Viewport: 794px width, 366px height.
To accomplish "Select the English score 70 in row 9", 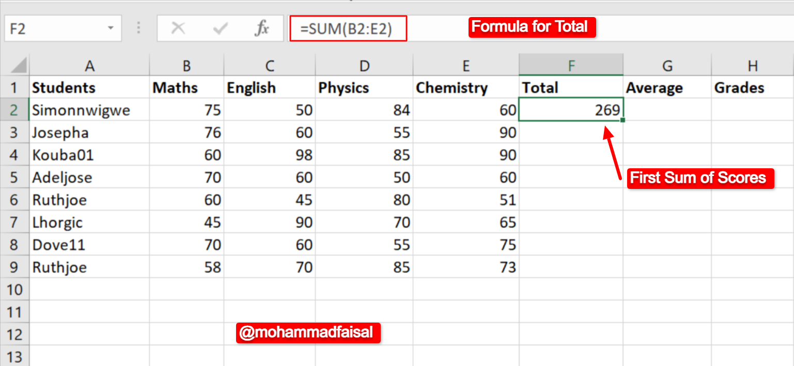I will coord(270,267).
